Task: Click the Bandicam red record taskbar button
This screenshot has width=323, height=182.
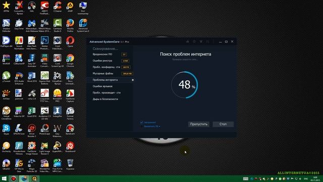Action: pyautogui.click(x=14, y=178)
